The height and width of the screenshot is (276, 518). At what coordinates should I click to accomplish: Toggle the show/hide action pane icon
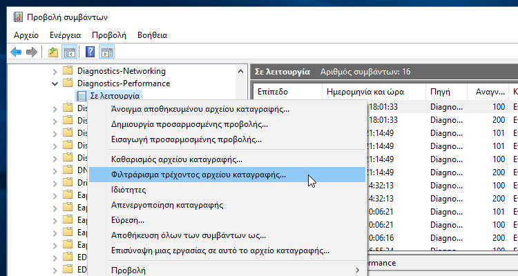coord(106,52)
